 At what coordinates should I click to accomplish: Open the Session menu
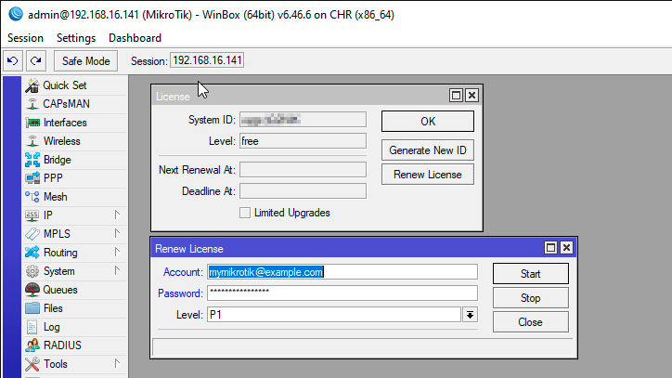[25, 38]
